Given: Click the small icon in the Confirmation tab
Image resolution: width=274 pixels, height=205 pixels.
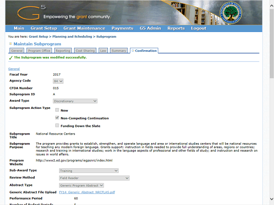Looking at the screenshot, I should [x=133, y=51].
